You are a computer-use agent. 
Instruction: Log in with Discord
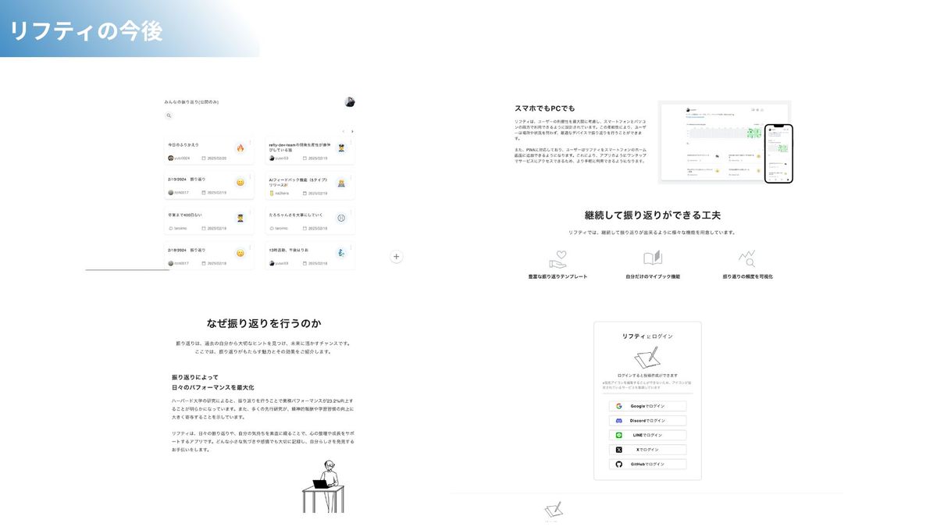[x=647, y=421]
